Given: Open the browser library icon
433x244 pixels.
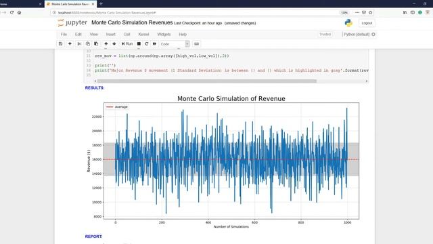Looking at the screenshot, I should [x=405, y=12].
